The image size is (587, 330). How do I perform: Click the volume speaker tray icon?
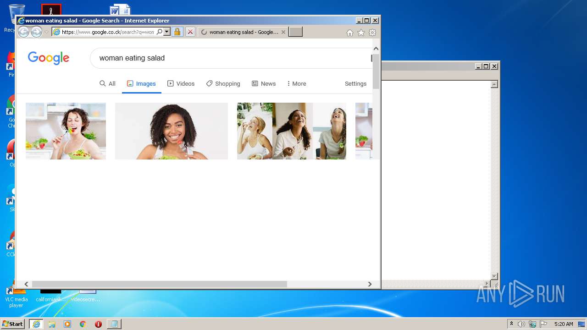click(521, 324)
